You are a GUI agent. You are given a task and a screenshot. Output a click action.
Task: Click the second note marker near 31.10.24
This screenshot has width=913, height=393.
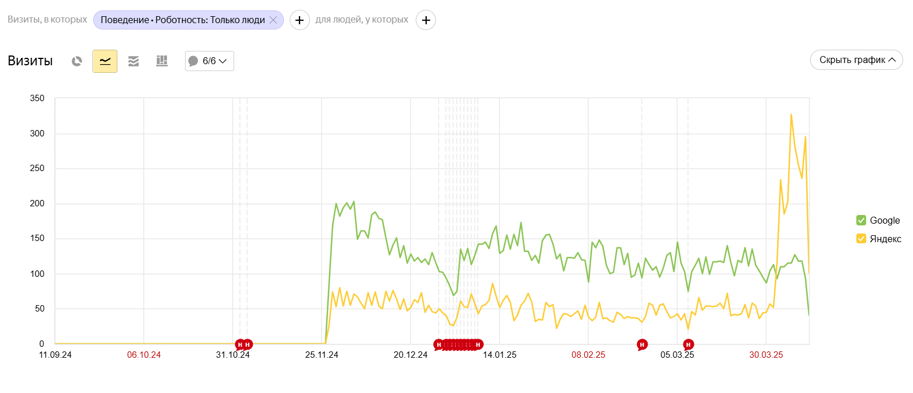click(x=247, y=345)
